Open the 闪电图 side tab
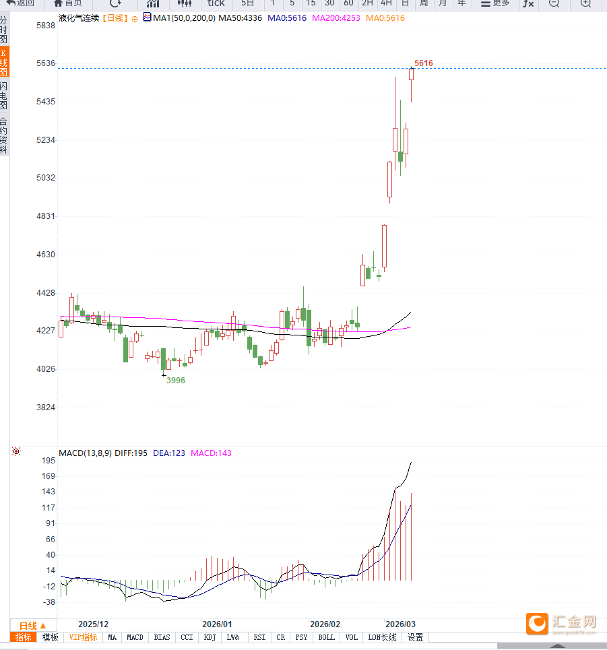Screen dimensions: 607x650 click(x=4, y=96)
